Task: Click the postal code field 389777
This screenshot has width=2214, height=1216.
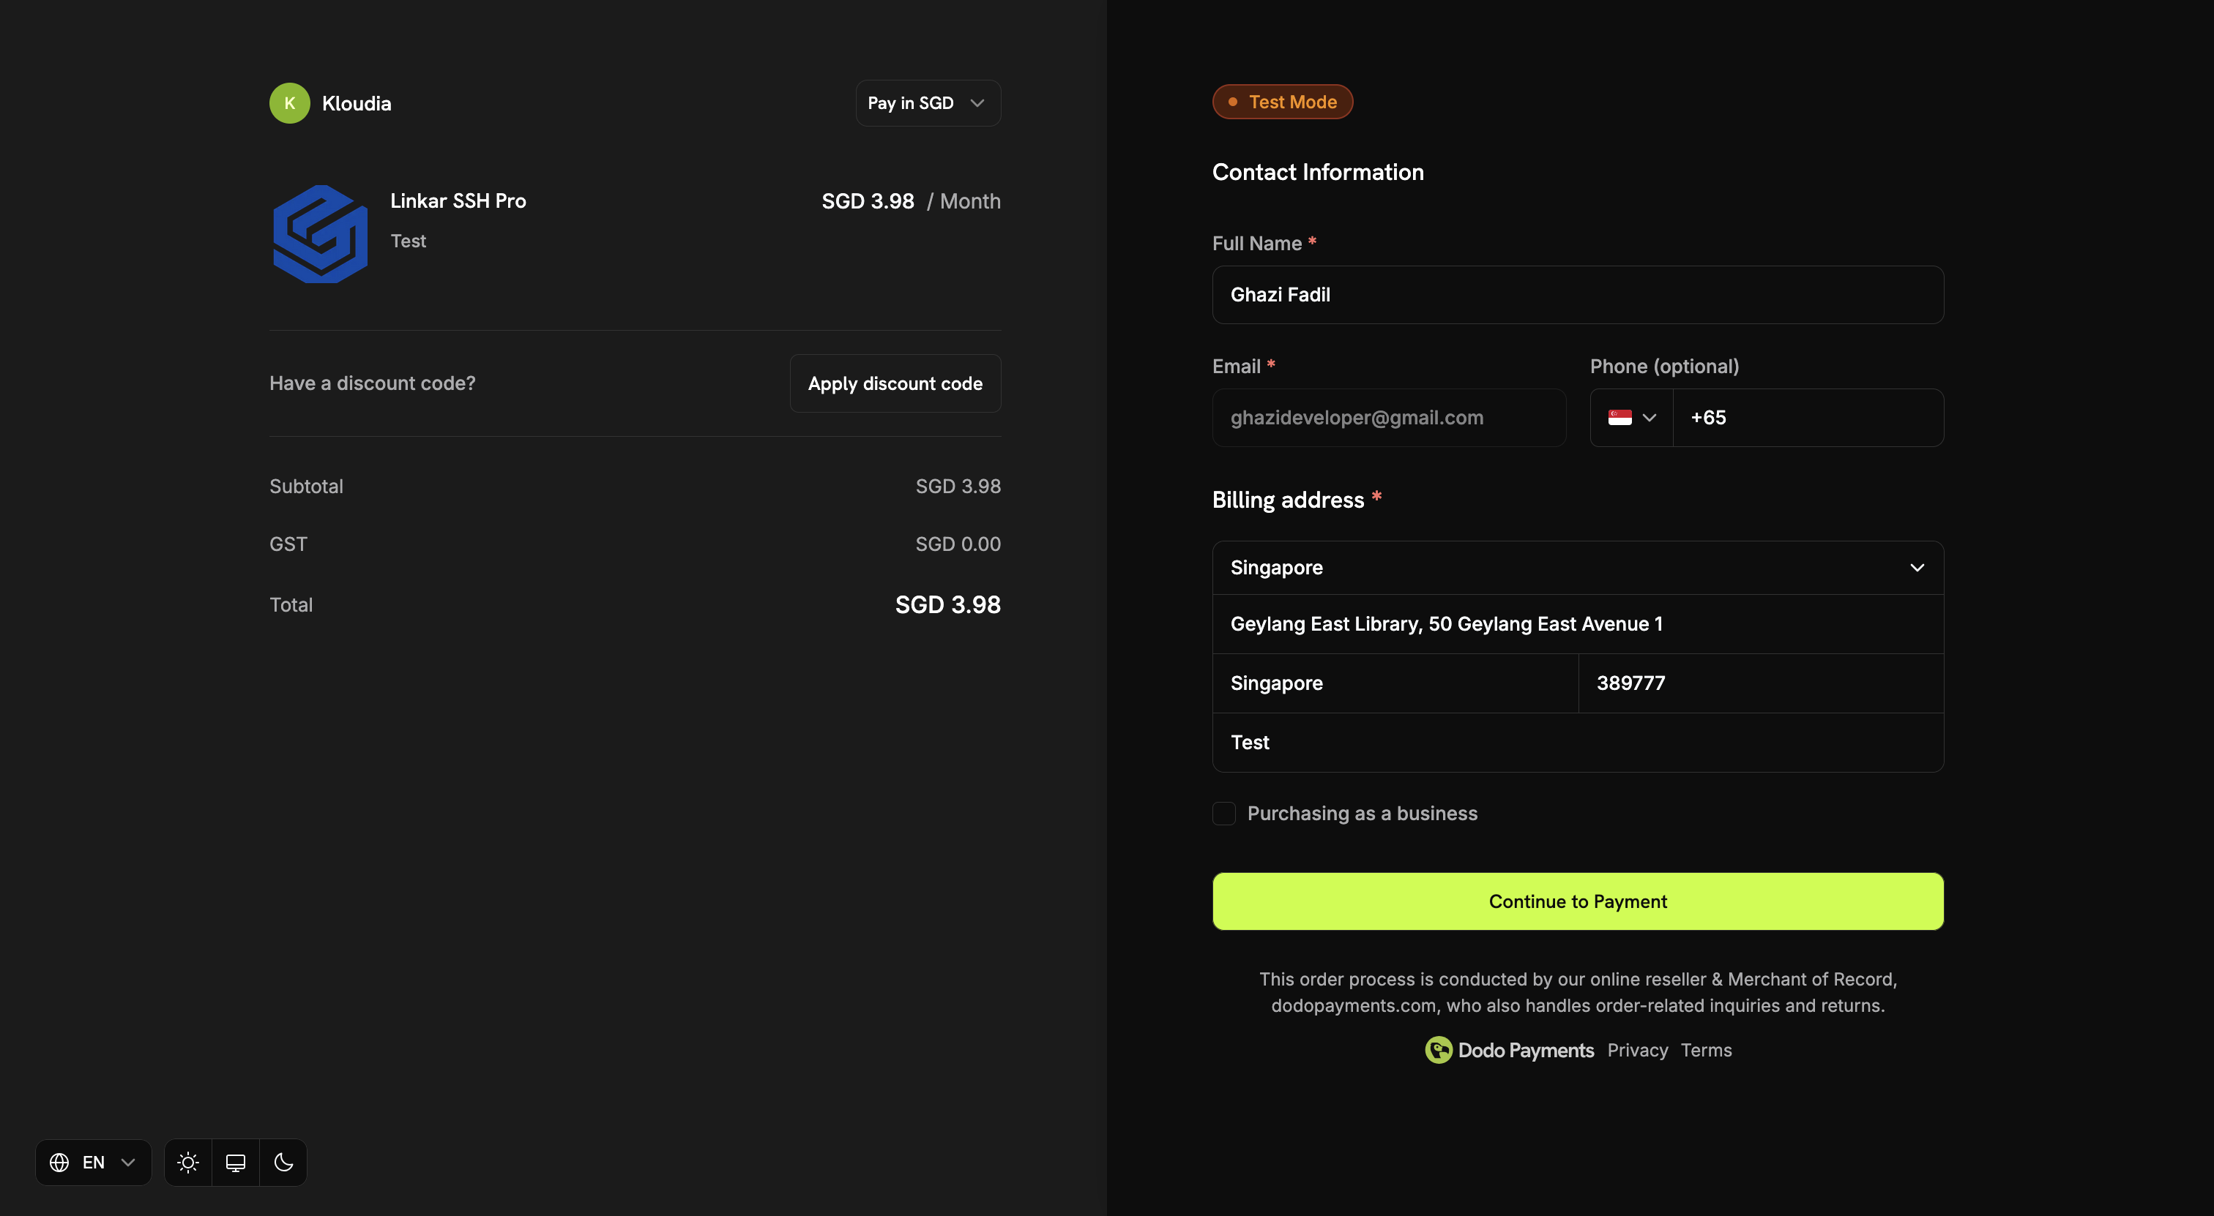Action: [x=1761, y=683]
